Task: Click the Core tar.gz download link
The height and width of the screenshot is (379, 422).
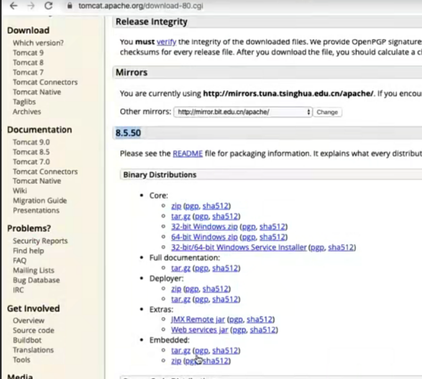Action: pos(181,217)
